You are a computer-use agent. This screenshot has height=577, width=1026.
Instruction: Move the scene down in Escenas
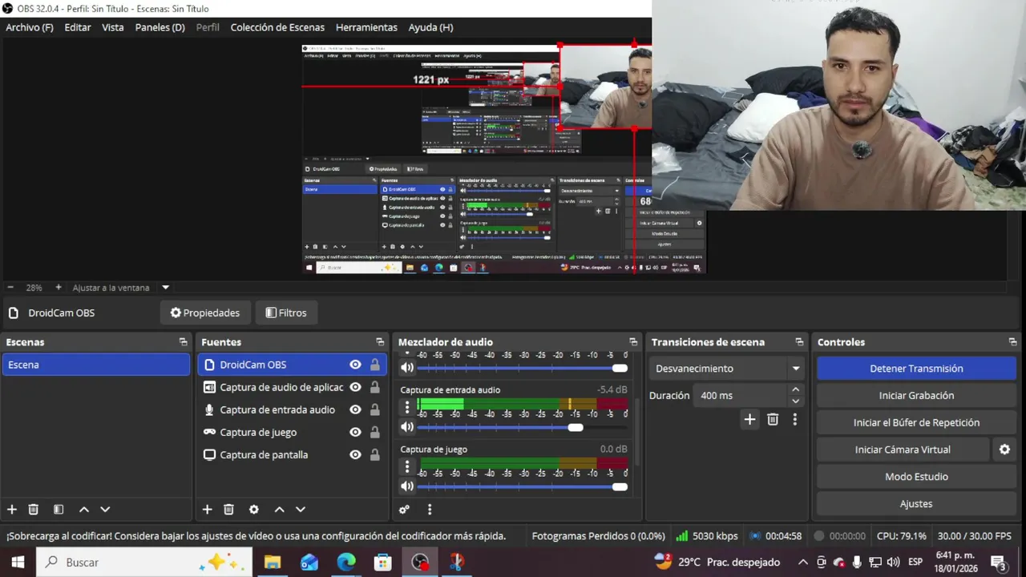pos(105,509)
